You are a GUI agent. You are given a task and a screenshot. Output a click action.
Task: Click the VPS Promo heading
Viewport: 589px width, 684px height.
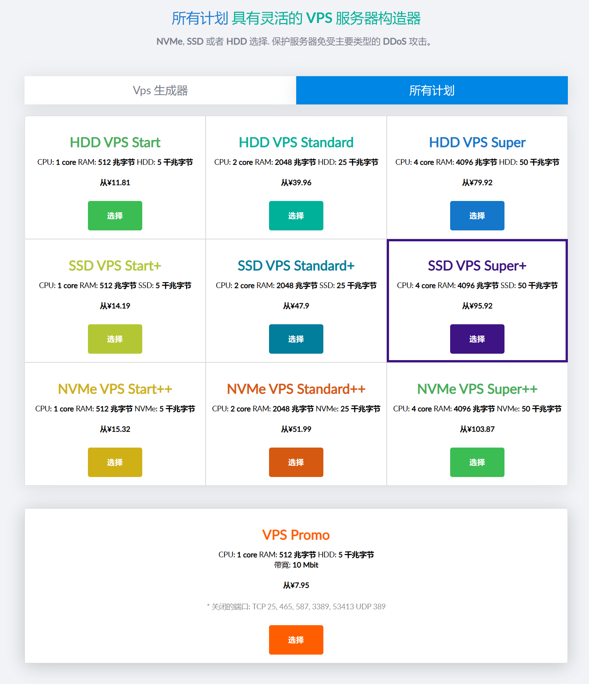pos(296,535)
